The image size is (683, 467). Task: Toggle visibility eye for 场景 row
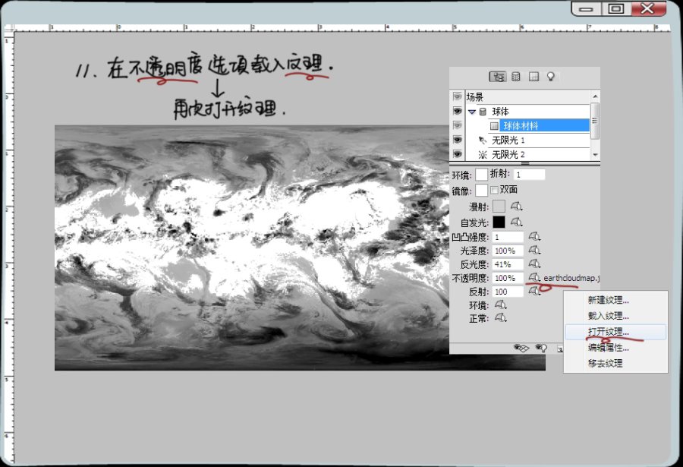tap(458, 96)
